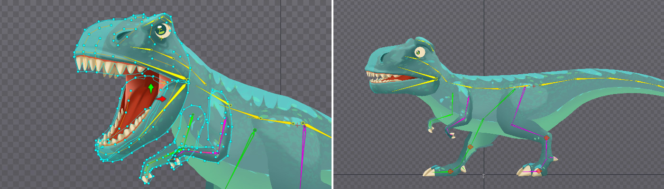Screen dimensions: 664x189
Task: Select the T-Rex eye in the close-up view
Action: click(x=162, y=30)
